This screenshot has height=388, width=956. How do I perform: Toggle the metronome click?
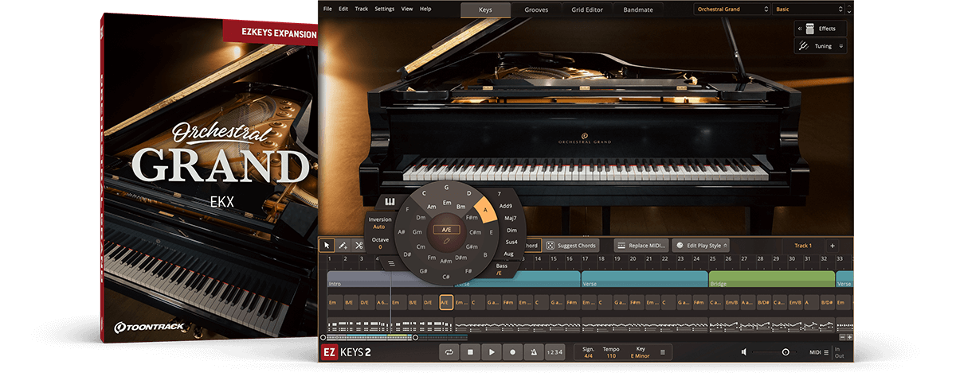[x=533, y=351]
